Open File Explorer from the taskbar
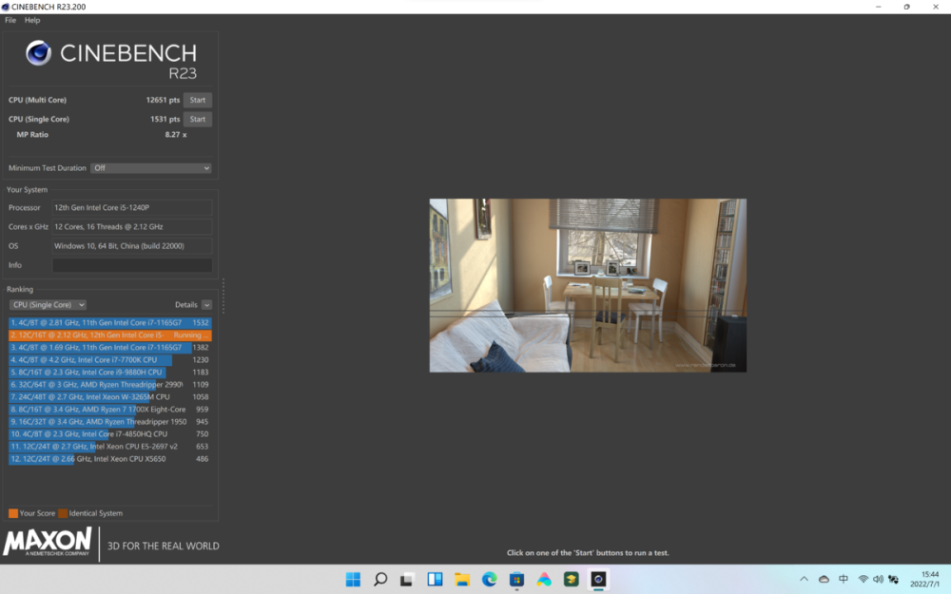Screen dimensions: 951x594 [462, 580]
